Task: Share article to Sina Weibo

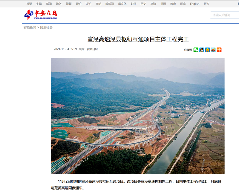Action: (213, 50)
